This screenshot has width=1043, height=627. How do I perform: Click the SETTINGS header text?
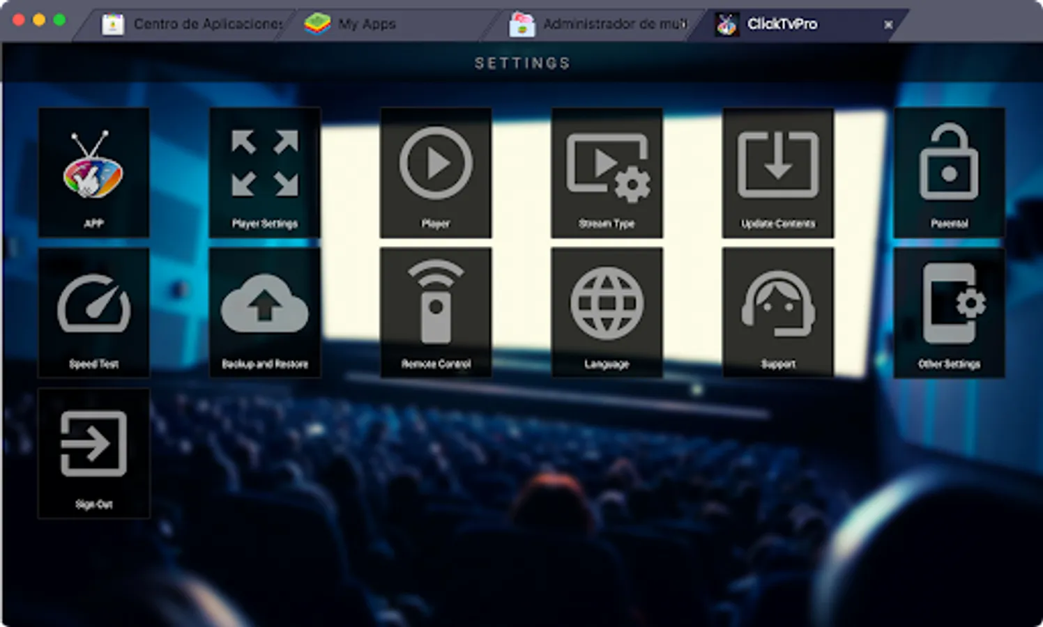pyautogui.click(x=522, y=63)
